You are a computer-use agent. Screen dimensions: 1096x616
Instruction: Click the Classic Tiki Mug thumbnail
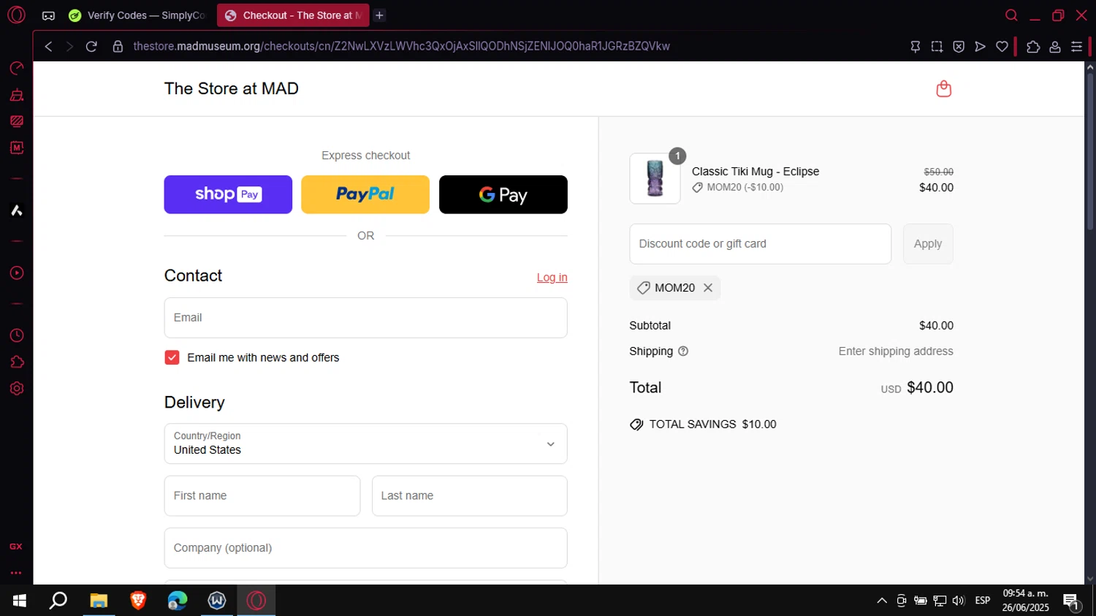click(x=655, y=178)
